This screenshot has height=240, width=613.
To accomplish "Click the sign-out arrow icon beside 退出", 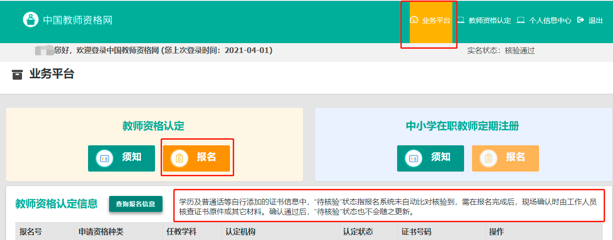I will [581, 20].
